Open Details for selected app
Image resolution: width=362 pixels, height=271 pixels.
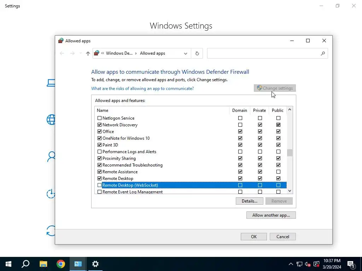click(250, 201)
